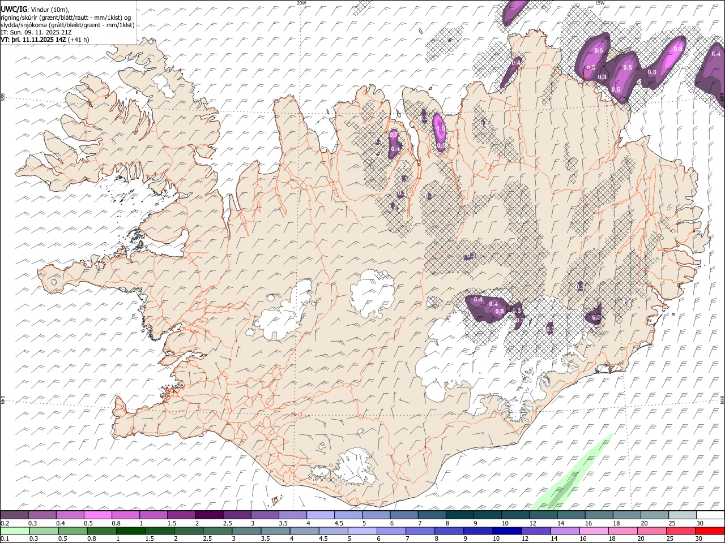Pick the white snow swatch at 30
This screenshot has height=543, width=725.
coord(710,515)
